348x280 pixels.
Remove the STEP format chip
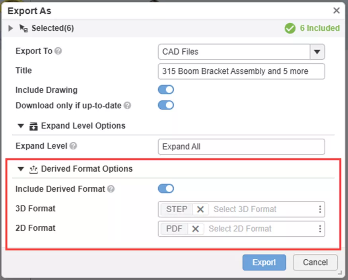pos(201,209)
